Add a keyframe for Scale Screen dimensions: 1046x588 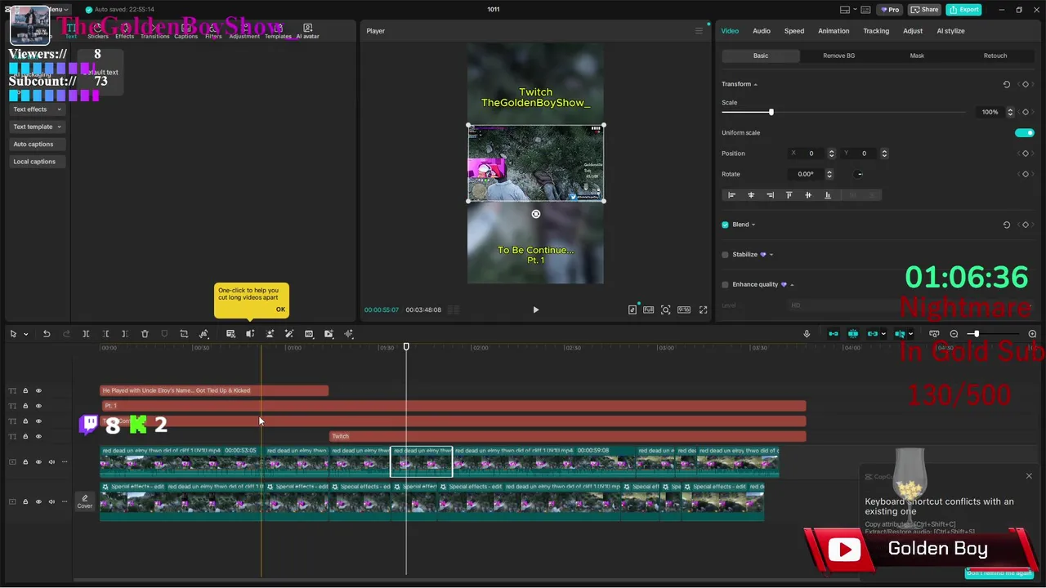tap(1026, 112)
